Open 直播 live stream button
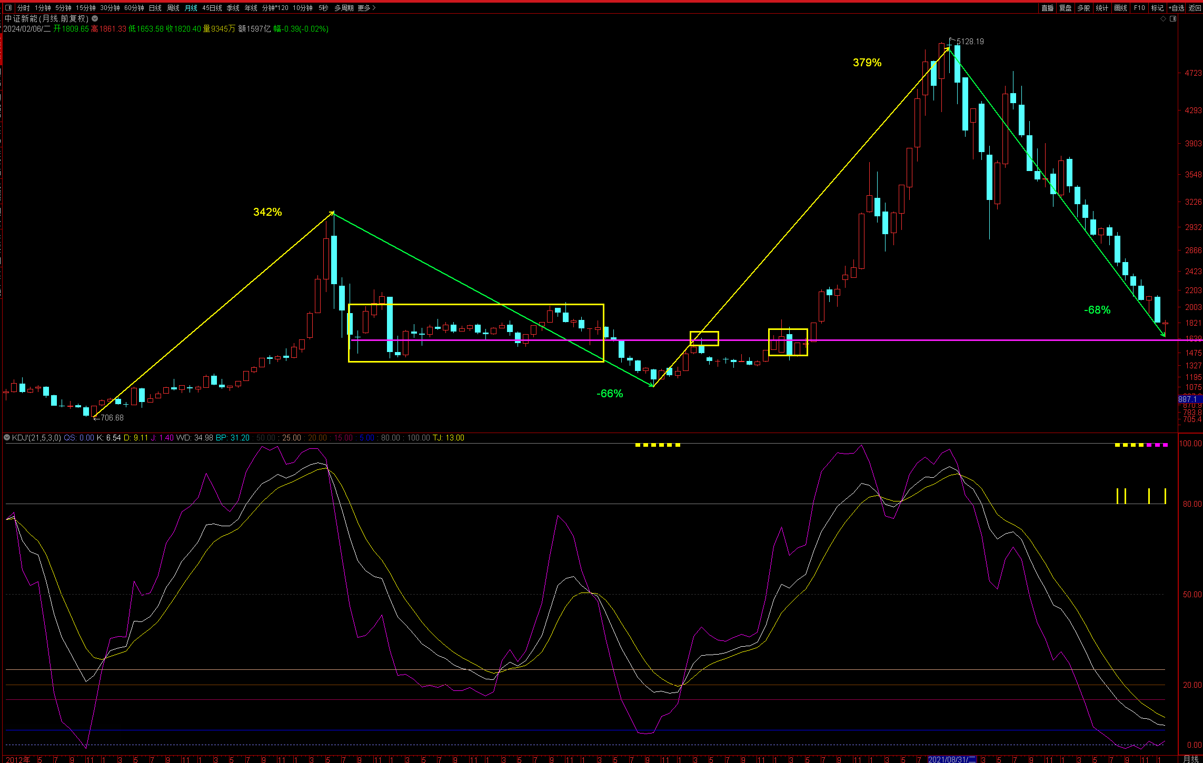The height and width of the screenshot is (763, 1203). [x=1047, y=8]
